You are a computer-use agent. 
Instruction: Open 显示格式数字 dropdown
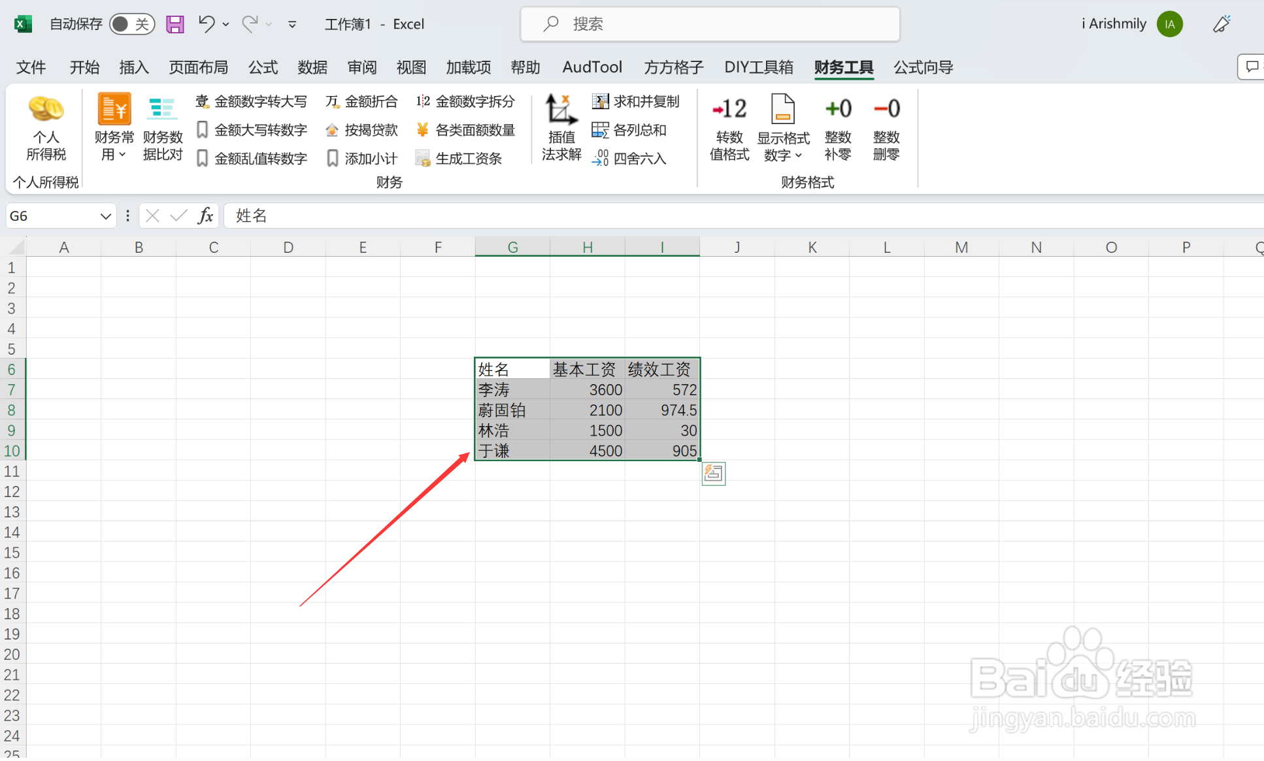coord(783,128)
